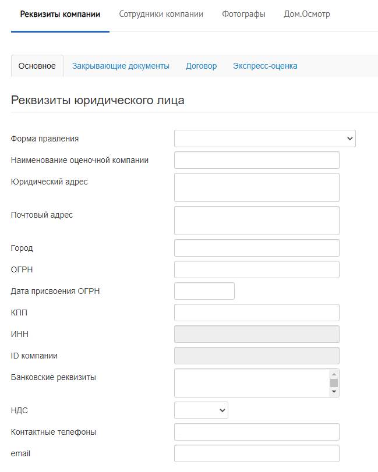This screenshot has width=378, height=472.
Task: Click the Почтовый адрес text area
Action: 257,221
